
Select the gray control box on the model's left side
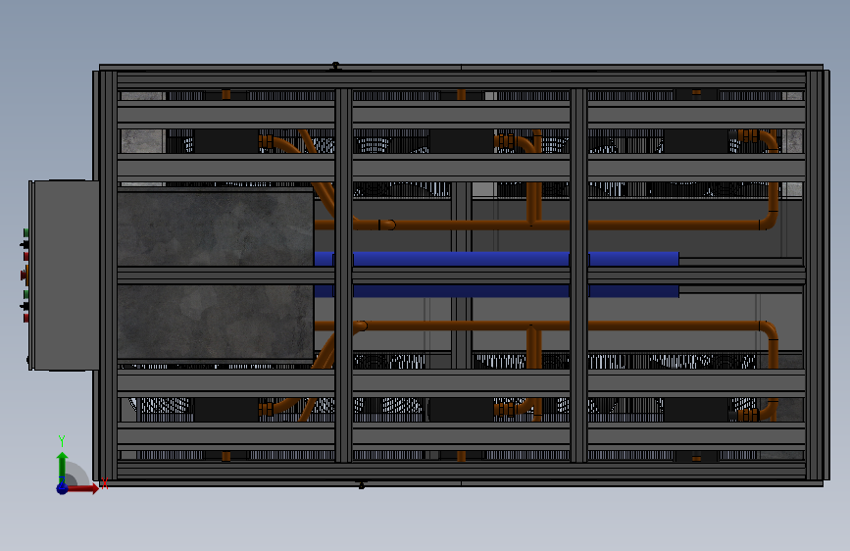point(66,275)
